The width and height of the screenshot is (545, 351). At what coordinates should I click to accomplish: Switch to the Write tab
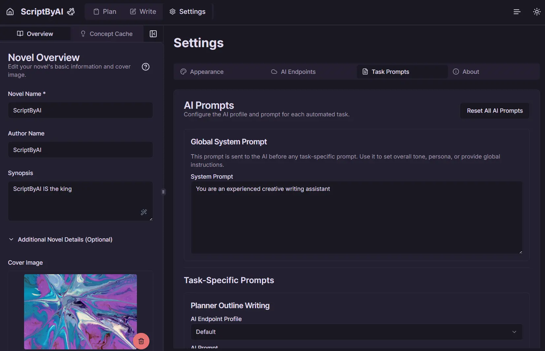(143, 12)
